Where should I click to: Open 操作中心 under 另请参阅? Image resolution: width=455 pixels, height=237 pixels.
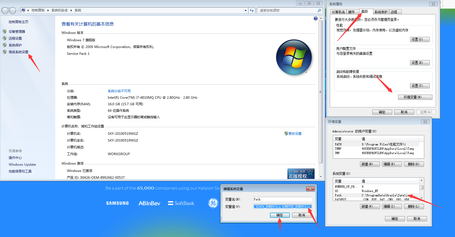pyautogui.click(x=15, y=158)
